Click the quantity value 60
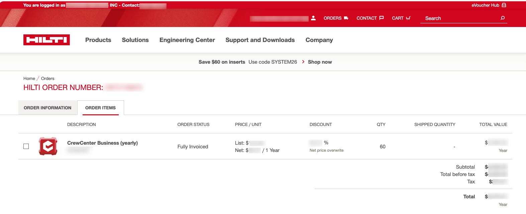This screenshot has height=214, width=526. (x=383, y=147)
